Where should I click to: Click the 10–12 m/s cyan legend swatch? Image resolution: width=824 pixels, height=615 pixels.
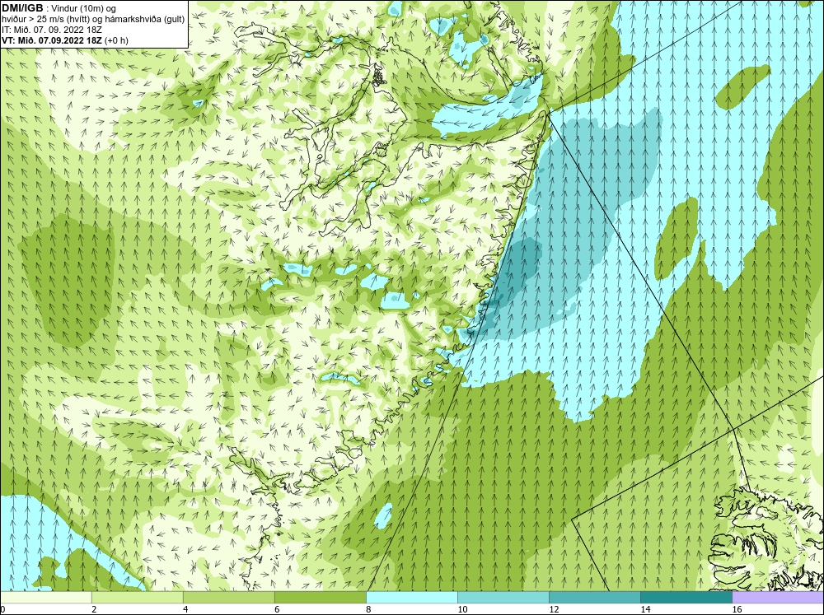503,597
